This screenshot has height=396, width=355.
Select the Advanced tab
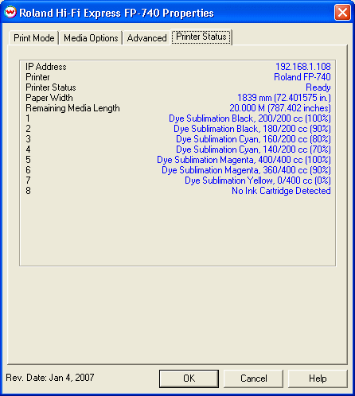[x=146, y=38]
